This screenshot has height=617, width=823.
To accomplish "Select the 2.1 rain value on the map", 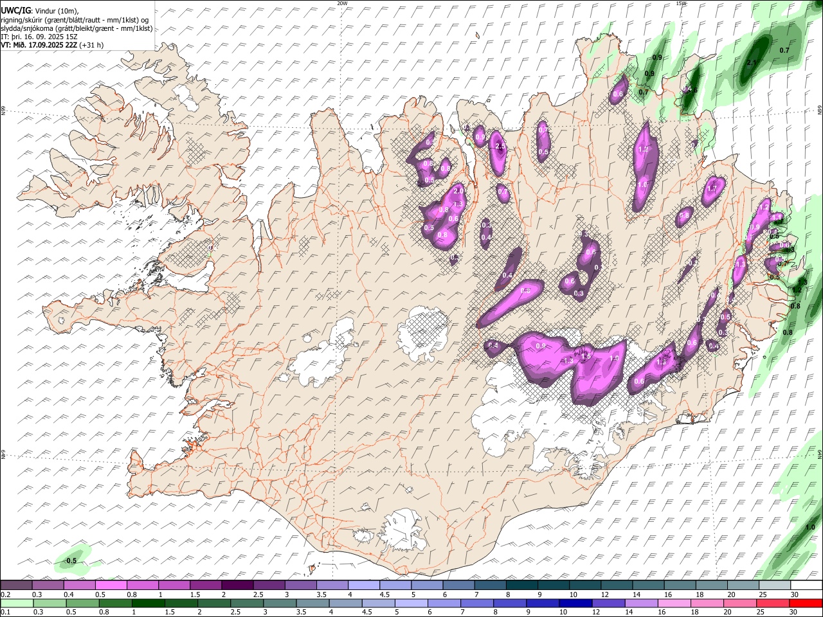I will click(752, 62).
